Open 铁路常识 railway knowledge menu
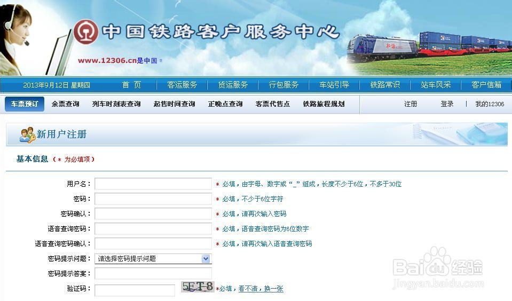 [385, 85]
